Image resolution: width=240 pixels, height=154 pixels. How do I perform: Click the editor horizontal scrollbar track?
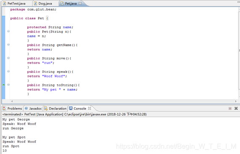pos(124,101)
